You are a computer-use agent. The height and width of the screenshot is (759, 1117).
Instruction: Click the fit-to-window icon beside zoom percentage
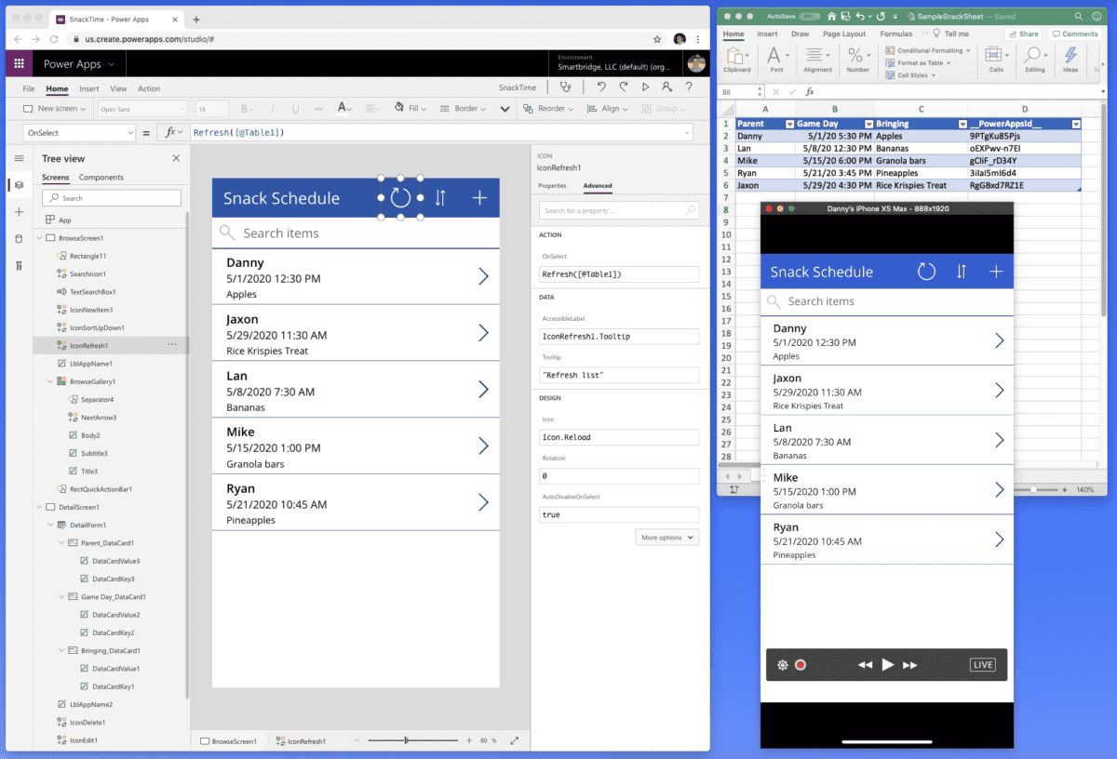(x=514, y=740)
